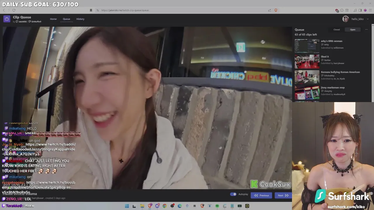Set the queue to Closed
The height and width of the screenshot is (210, 374).
337,29
